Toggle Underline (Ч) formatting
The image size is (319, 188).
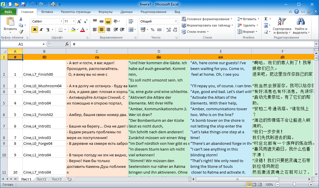pyautogui.click(x=48, y=30)
